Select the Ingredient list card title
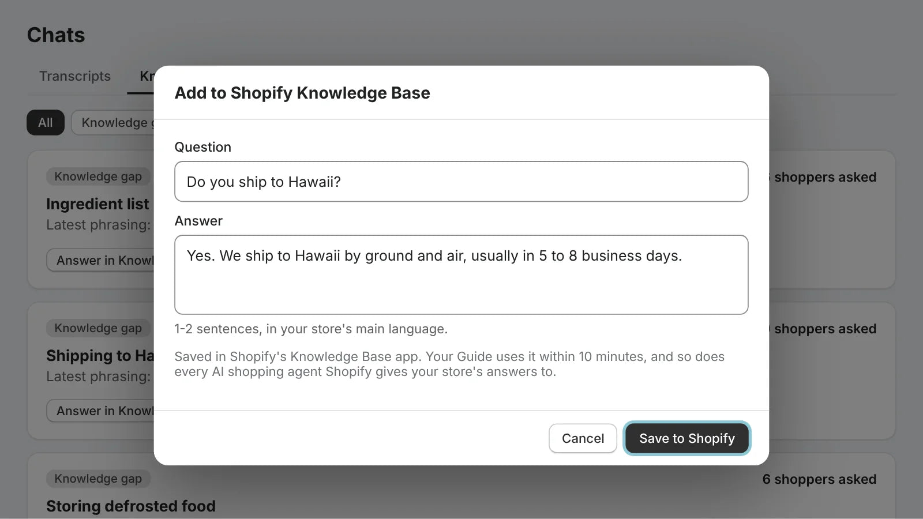 coord(97,204)
